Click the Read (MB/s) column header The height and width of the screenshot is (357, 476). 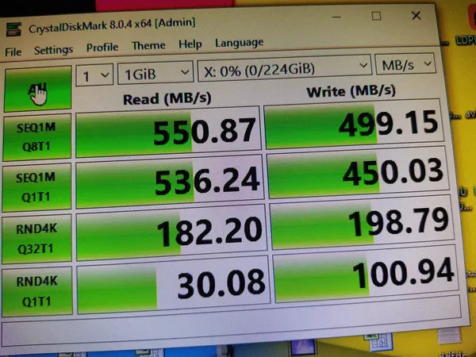(x=167, y=99)
